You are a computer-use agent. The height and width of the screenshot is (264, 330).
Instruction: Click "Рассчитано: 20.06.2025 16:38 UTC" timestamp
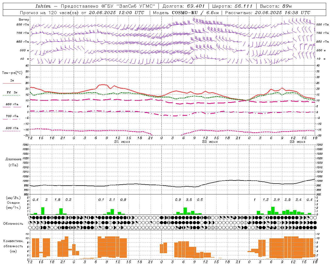click(x=268, y=13)
